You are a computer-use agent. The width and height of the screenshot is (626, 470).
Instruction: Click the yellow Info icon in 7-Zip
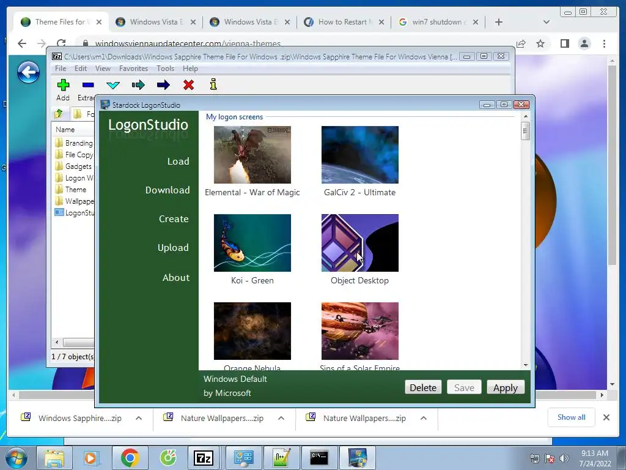213,84
